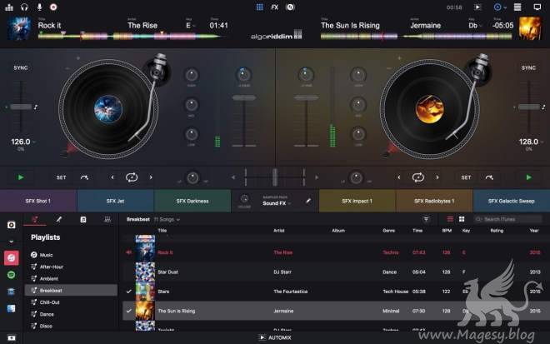Click crossfader left arrow
550x344 pixels.
pos(232,177)
